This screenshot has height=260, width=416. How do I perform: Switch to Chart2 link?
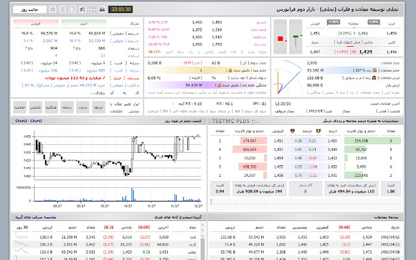(21, 121)
